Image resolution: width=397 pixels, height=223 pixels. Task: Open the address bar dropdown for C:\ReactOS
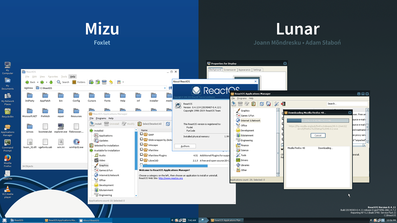pyautogui.click(x=165, y=88)
